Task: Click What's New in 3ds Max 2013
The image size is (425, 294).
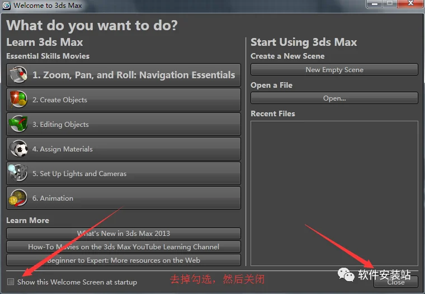Action: click(x=124, y=233)
